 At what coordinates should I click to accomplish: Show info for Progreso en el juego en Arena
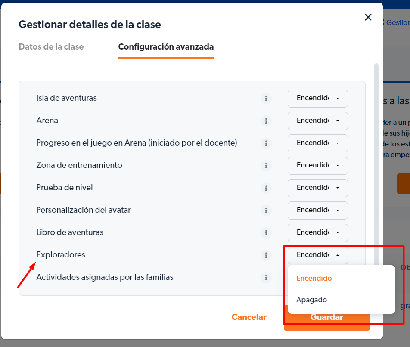(266, 143)
